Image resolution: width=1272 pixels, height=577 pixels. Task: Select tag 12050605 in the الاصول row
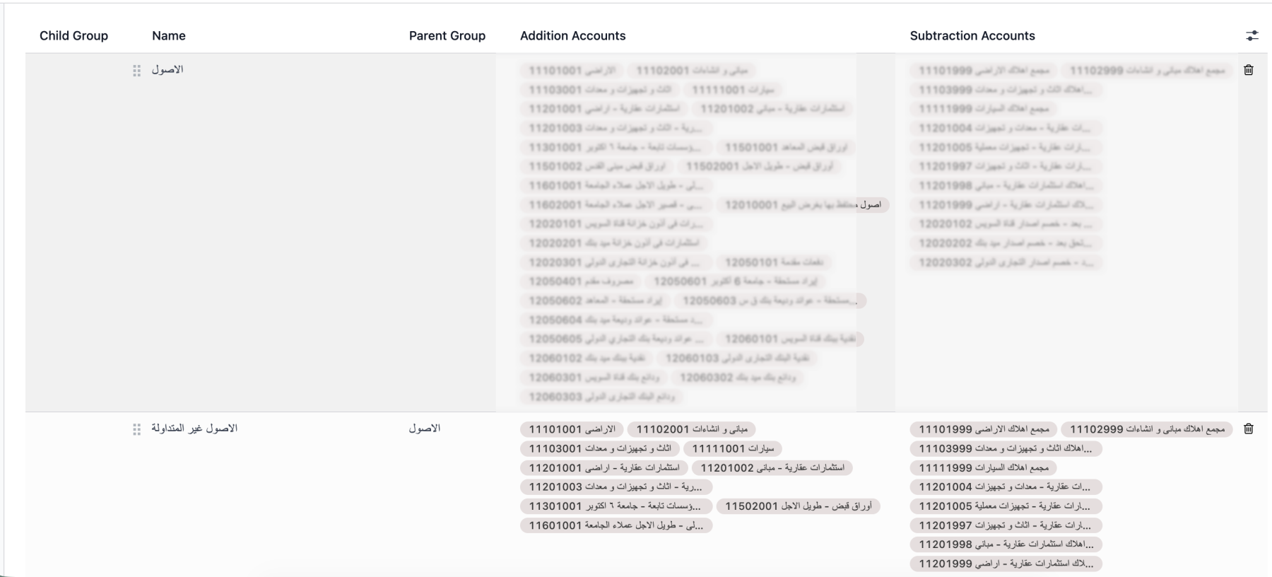click(616, 339)
